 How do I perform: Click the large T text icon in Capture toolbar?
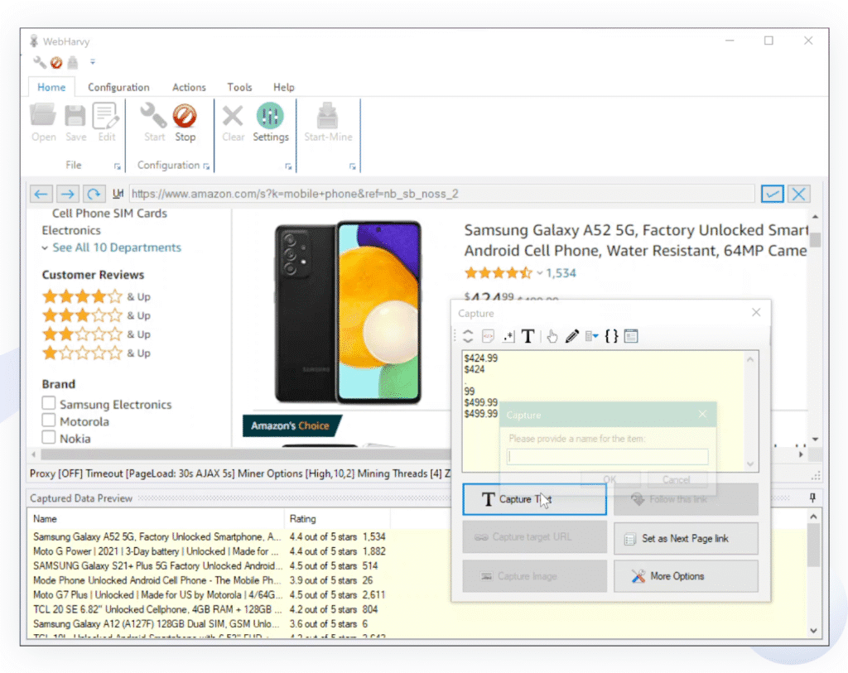[528, 336]
